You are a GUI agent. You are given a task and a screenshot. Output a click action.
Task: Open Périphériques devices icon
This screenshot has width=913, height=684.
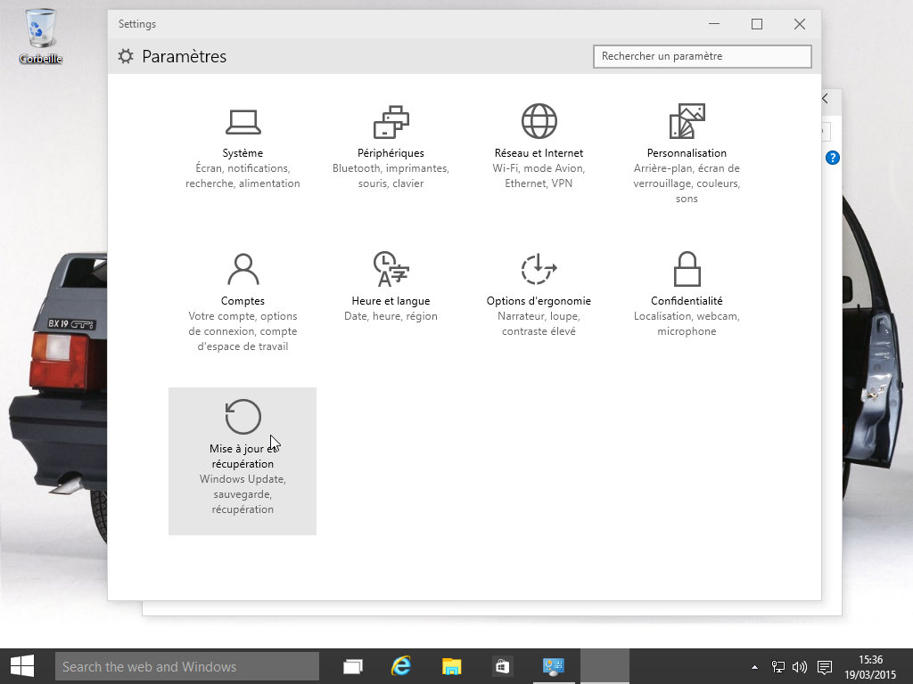[x=391, y=121]
